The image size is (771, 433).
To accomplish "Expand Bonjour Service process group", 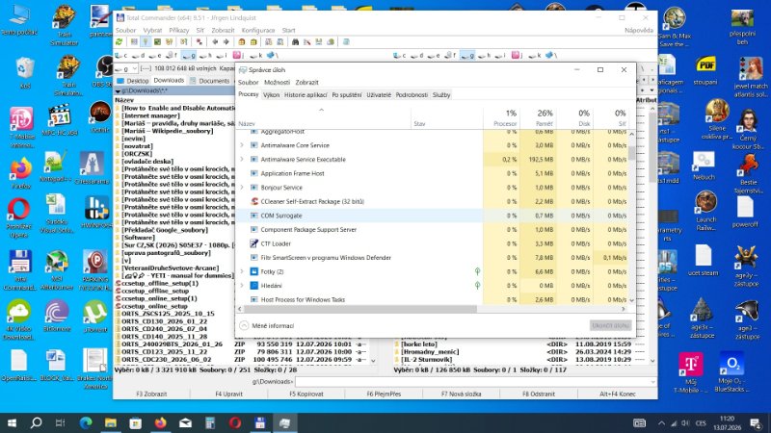I will [242, 187].
